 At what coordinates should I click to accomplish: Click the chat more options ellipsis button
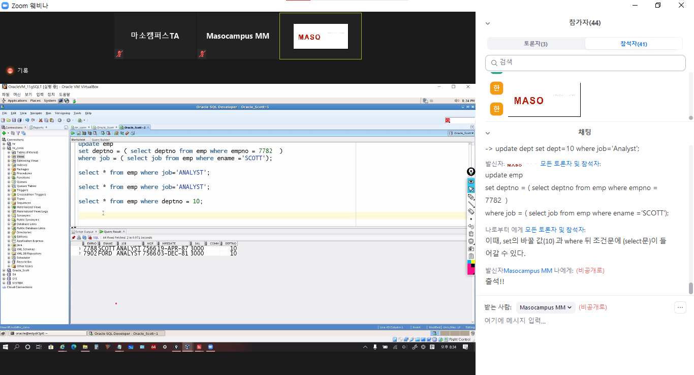680,307
